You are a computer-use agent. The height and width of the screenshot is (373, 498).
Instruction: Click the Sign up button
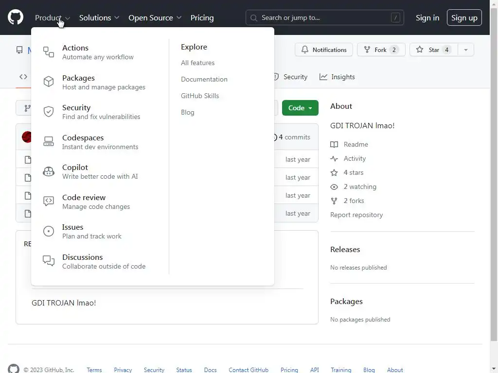[464, 18]
